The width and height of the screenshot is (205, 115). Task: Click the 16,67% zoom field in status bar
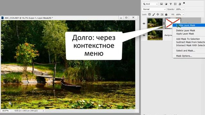5,111
